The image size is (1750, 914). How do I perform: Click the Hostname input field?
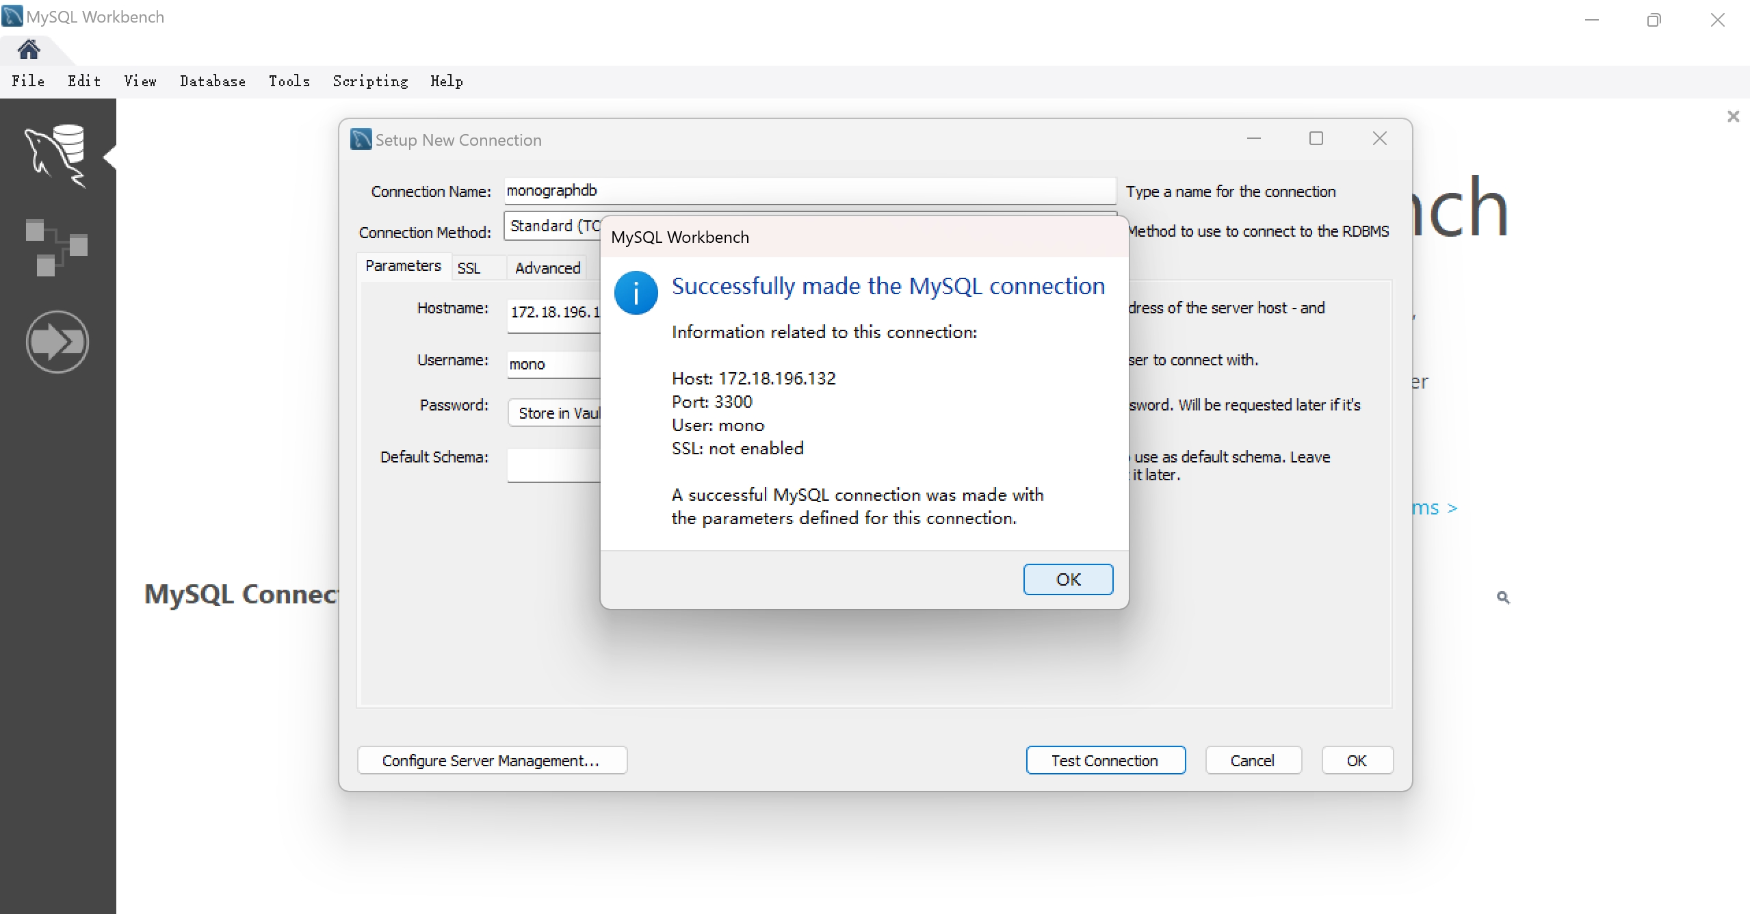pos(553,315)
